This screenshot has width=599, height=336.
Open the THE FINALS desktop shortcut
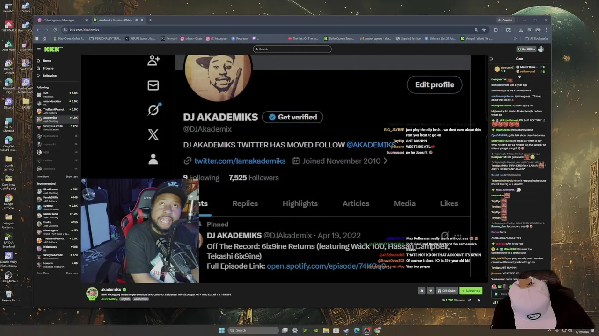point(8,26)
